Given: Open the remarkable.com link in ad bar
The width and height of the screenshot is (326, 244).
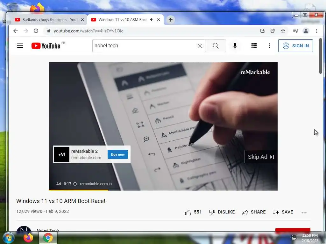Looking at the screenshot, I should click(x=96, y=184).
